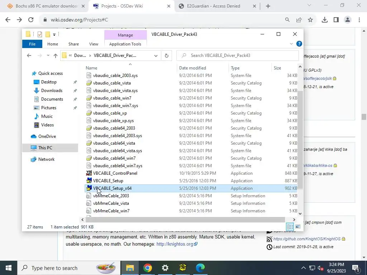The width and height of the screenshot is (367, 275).
Task: Select file vbaudio_cable_xp
Action: 110,113
